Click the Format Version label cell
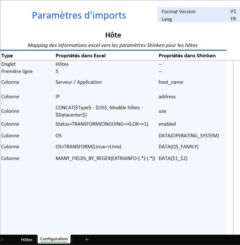The image size is (240, 245). [178, 12]
